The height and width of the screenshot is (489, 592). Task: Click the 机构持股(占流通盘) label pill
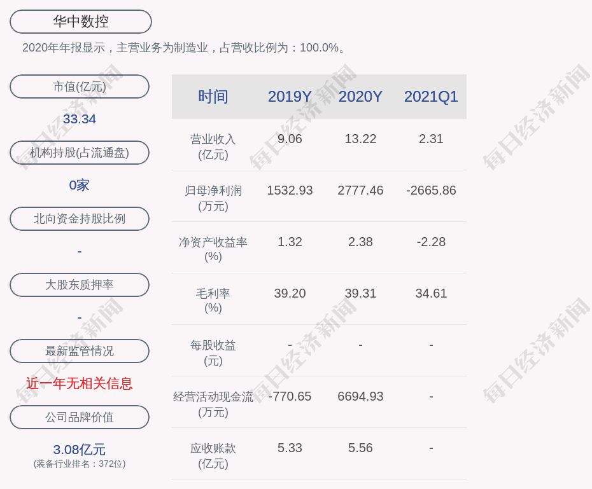pyautogui.click(x=80, y=153)
